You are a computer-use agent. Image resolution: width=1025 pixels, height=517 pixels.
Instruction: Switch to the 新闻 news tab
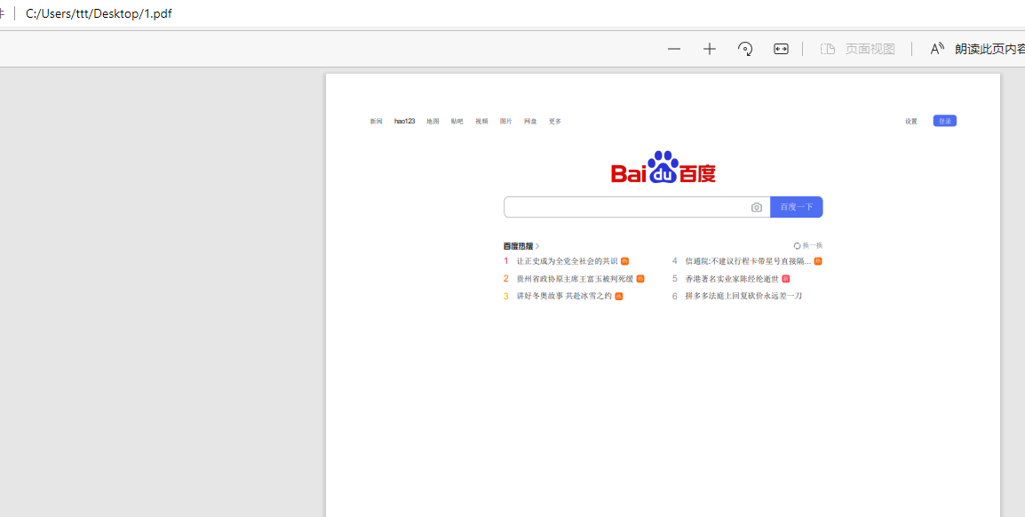click(x=376, y=121)
